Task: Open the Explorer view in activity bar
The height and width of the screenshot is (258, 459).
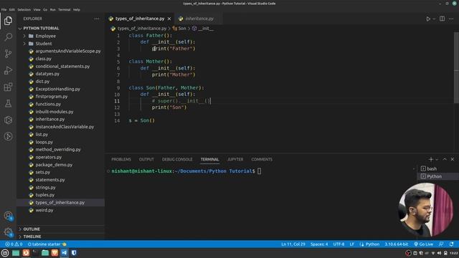Action: (x=8, y=21)
